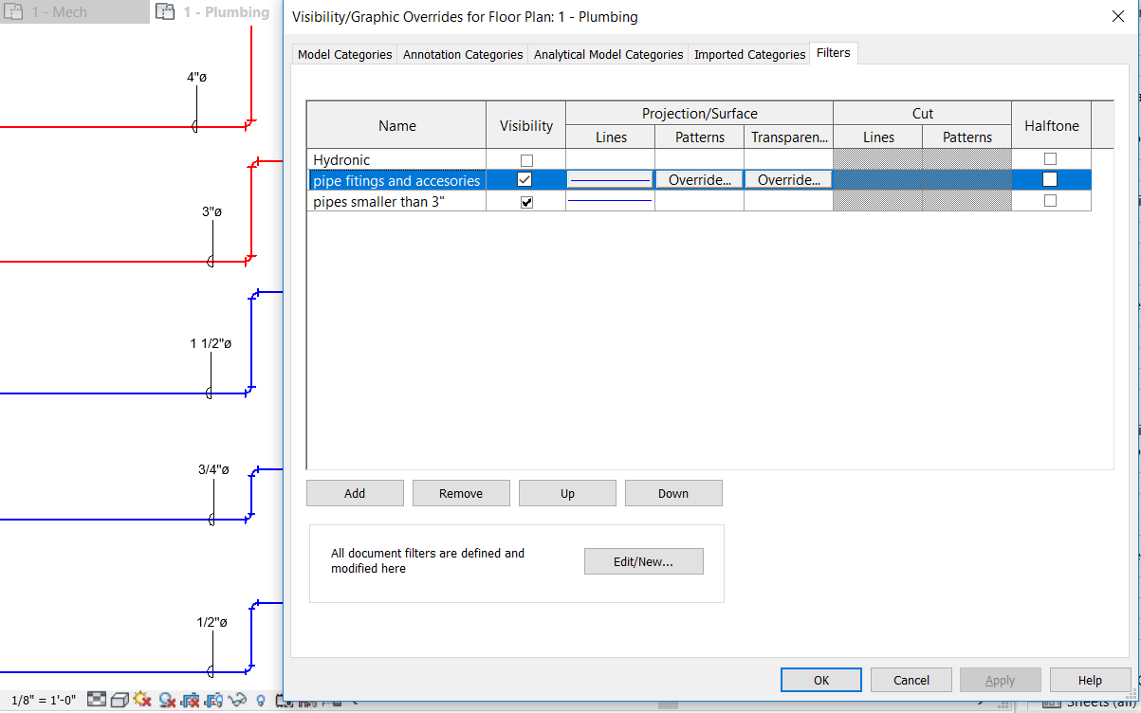This screenshot has width=1141, height=713.
Task: Toggle Hydronic filter visibility checkbox
Action: coord(526,160)
